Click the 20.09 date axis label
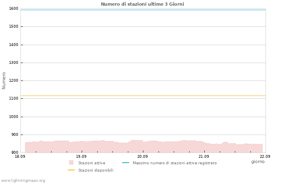 (143, 156)
